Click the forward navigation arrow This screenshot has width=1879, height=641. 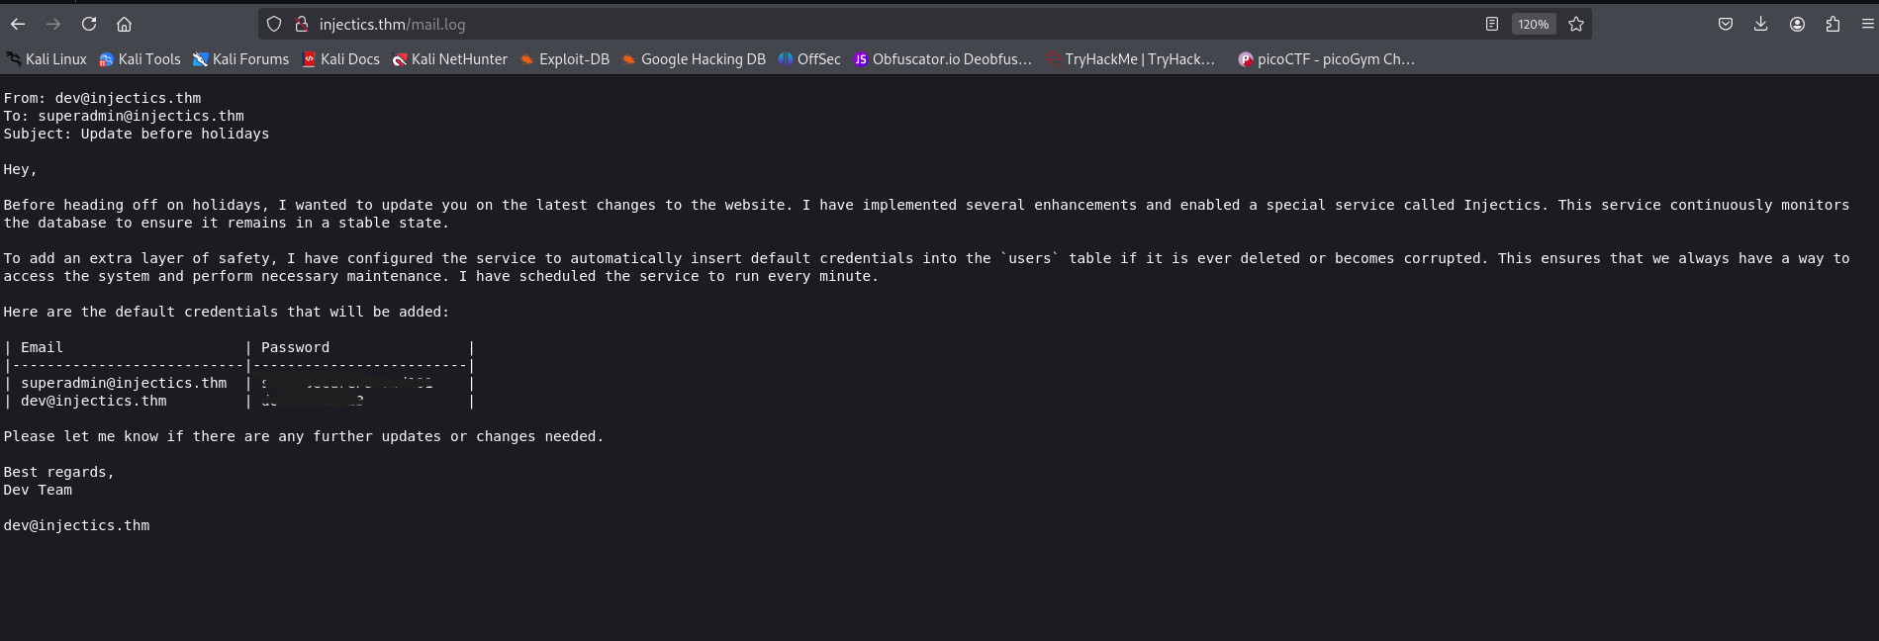[53, 24]
